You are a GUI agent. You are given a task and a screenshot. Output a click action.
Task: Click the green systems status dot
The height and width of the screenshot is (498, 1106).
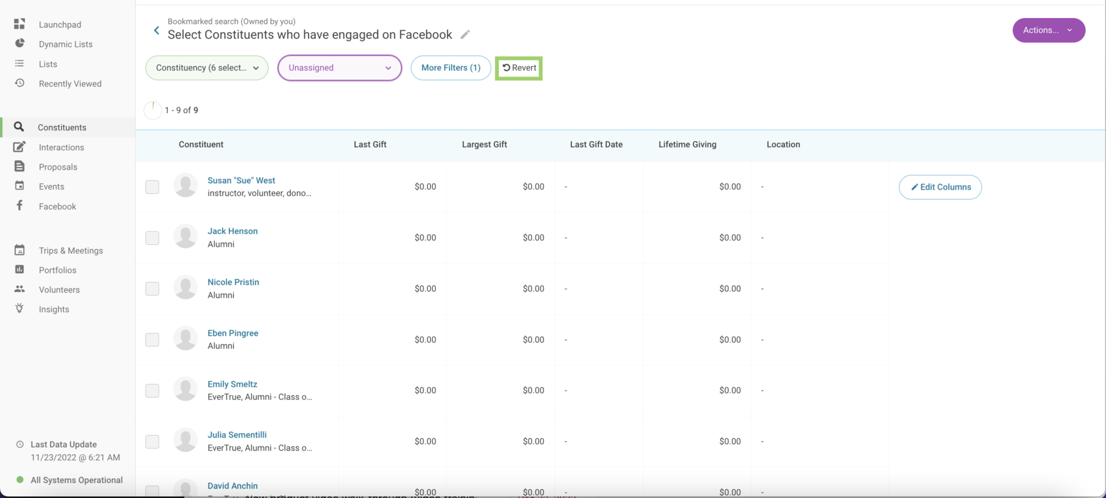click(x=20, y=479)
